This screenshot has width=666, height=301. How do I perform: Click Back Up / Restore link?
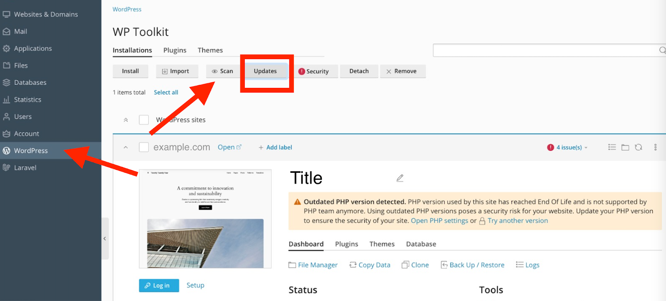point(472,265)
